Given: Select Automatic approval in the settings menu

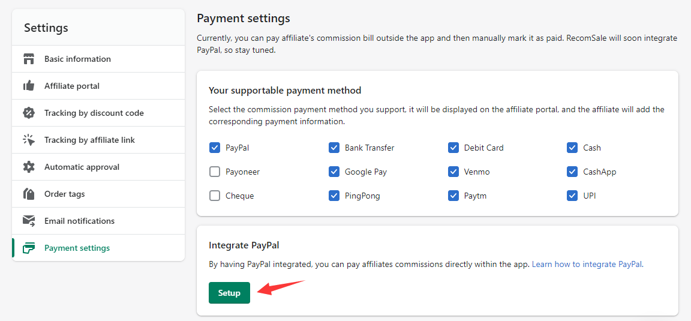Looking at the screenshot, I should click(82, 167).
